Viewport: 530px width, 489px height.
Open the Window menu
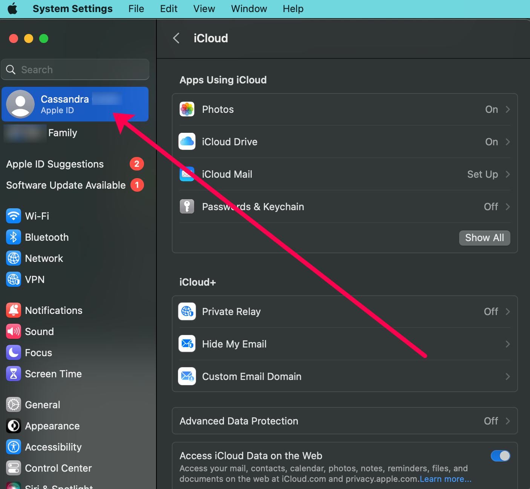pos(248,9)
